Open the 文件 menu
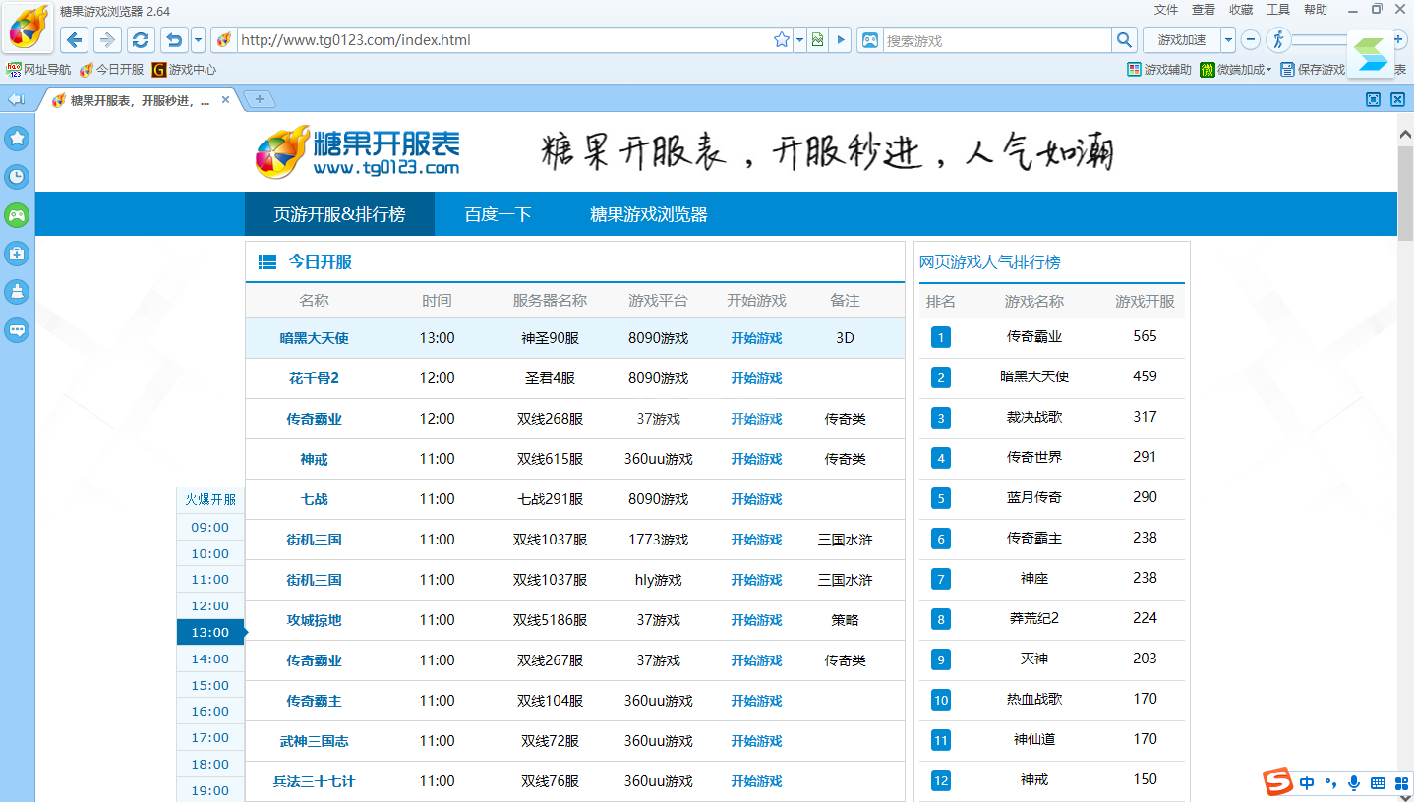Image resolution: width=1414 pixels, height=802 pixels. (x=1166, y=10)
